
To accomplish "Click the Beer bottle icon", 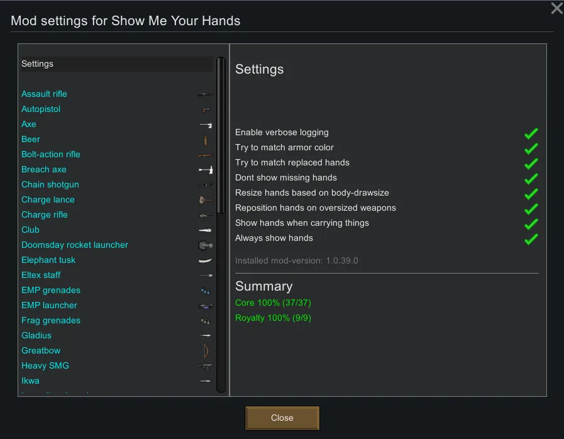I will [205, 140].
